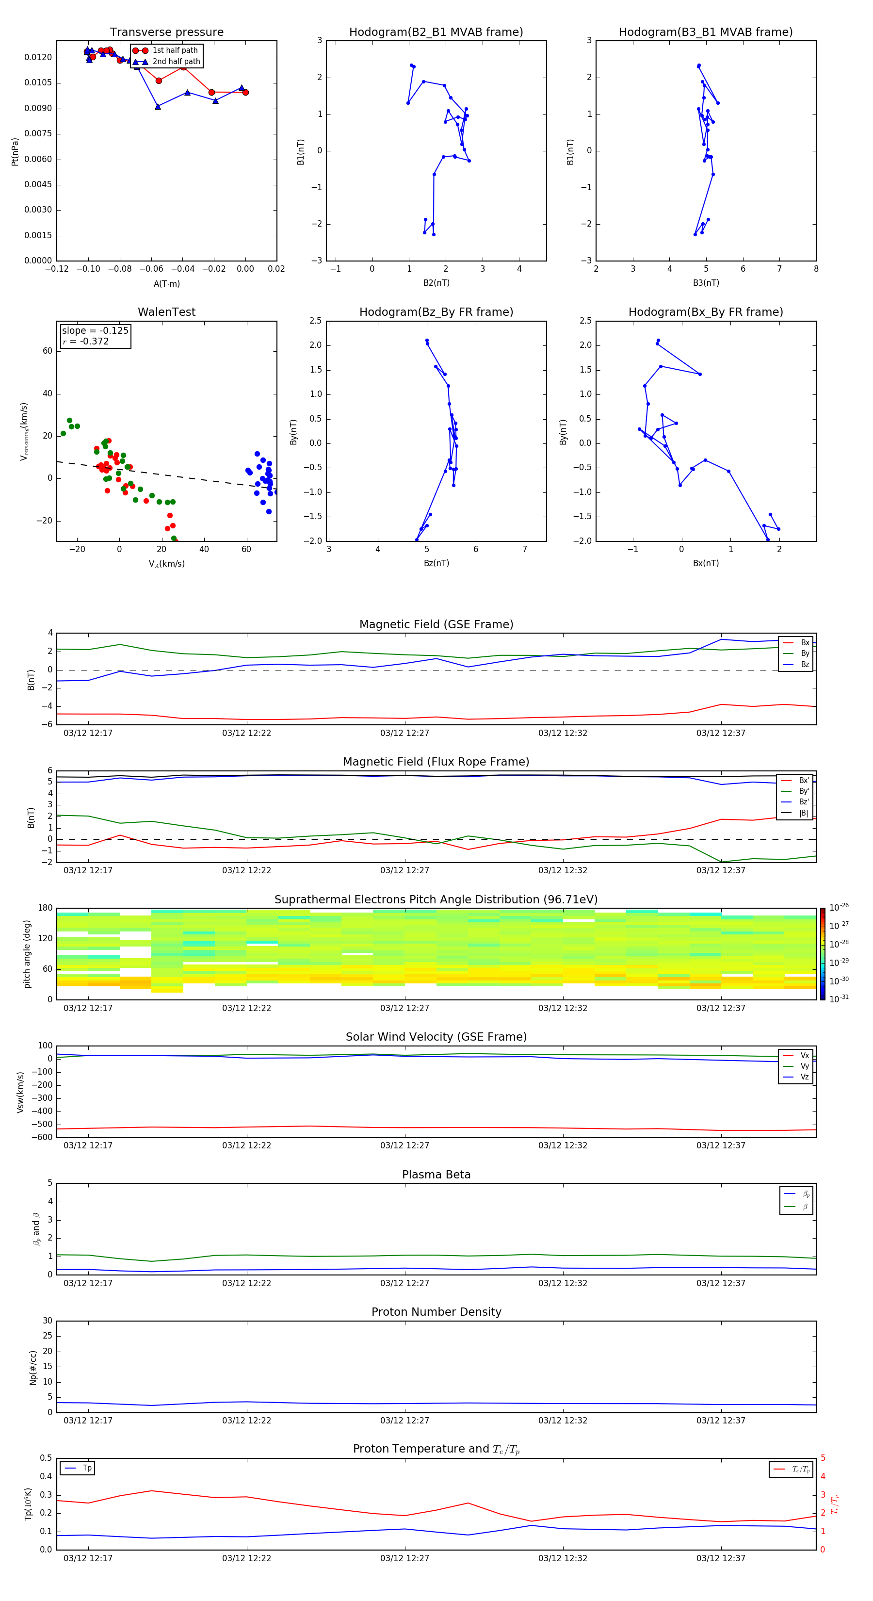Click the pitch angle color scale bar
This screenshot has width=873, height=1601.
823,953
